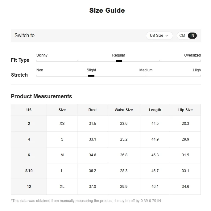Select the IN unit toggle
This screenshot has width=211, height=211.
coord(192,36)
